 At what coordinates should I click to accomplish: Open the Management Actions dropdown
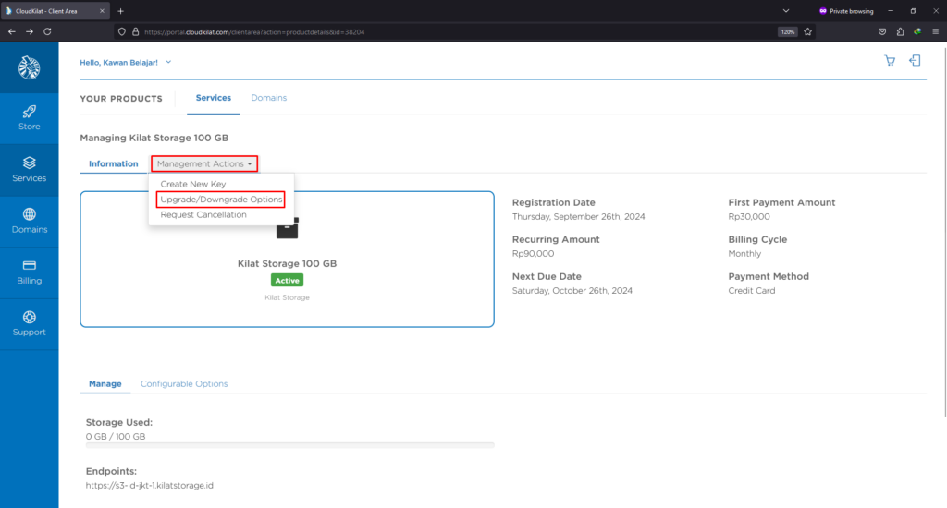tap(204, 163)
